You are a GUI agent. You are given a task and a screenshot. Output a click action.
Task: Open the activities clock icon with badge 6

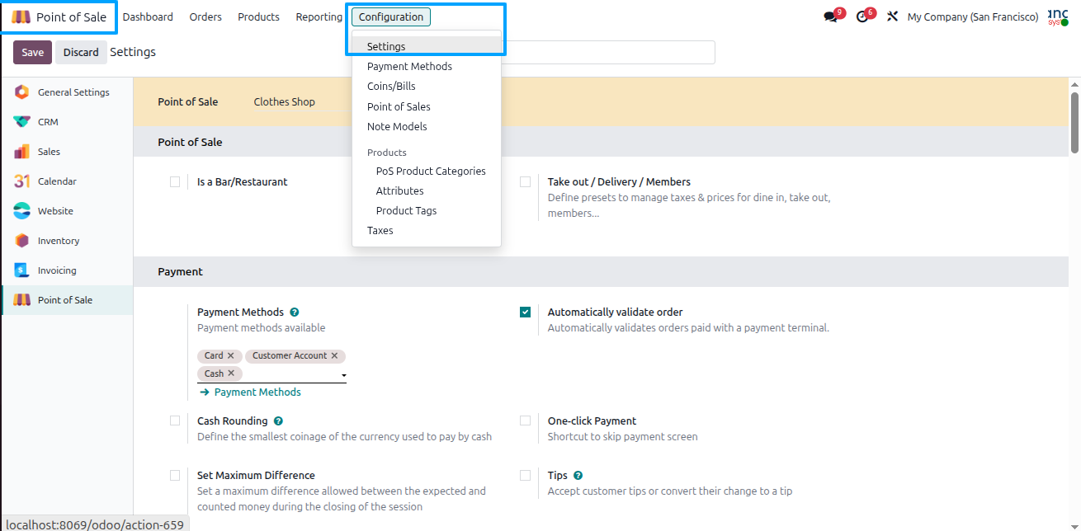[x=862, y=16]
